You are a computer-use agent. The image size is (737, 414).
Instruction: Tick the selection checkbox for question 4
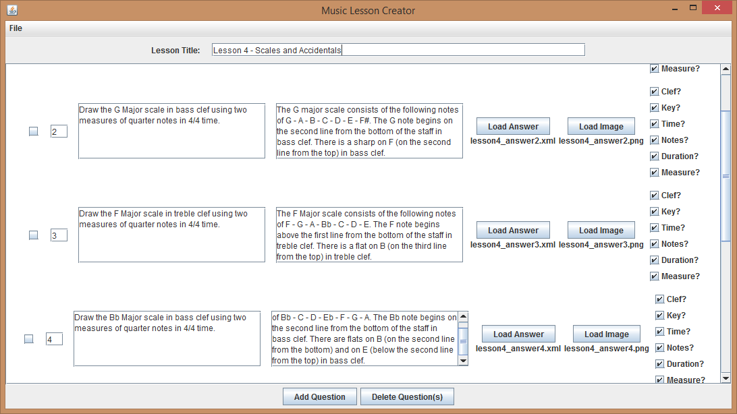pyautogui.click(x=29, y=339)
